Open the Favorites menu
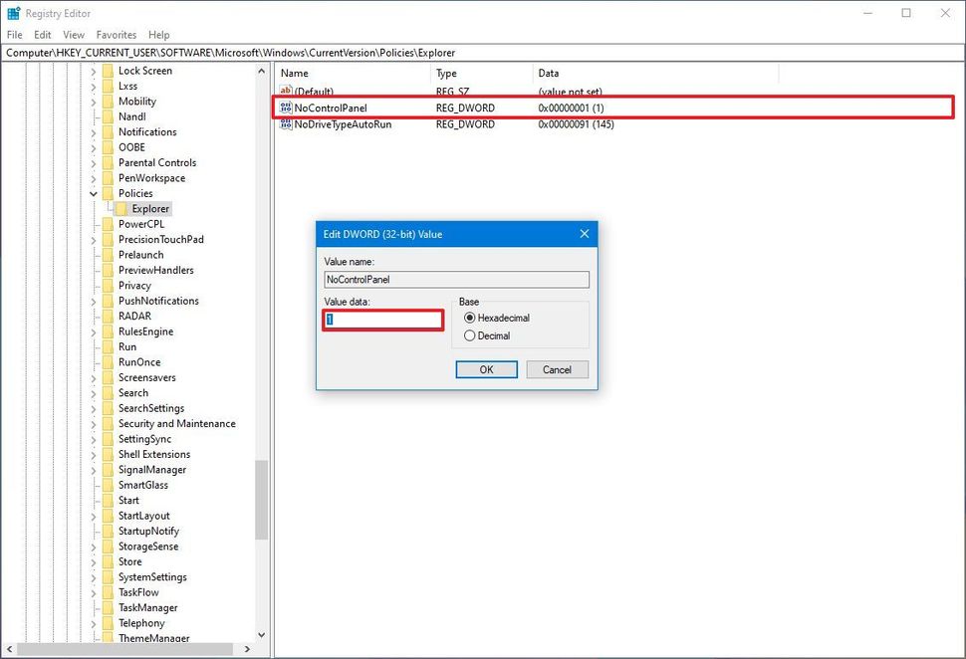Viewport: 966px width, 659px height. (x=116, y=34)
